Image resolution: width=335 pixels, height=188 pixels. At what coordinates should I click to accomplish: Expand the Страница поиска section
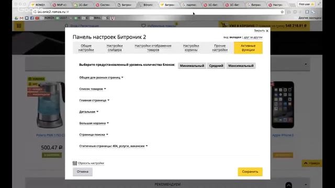94,135
